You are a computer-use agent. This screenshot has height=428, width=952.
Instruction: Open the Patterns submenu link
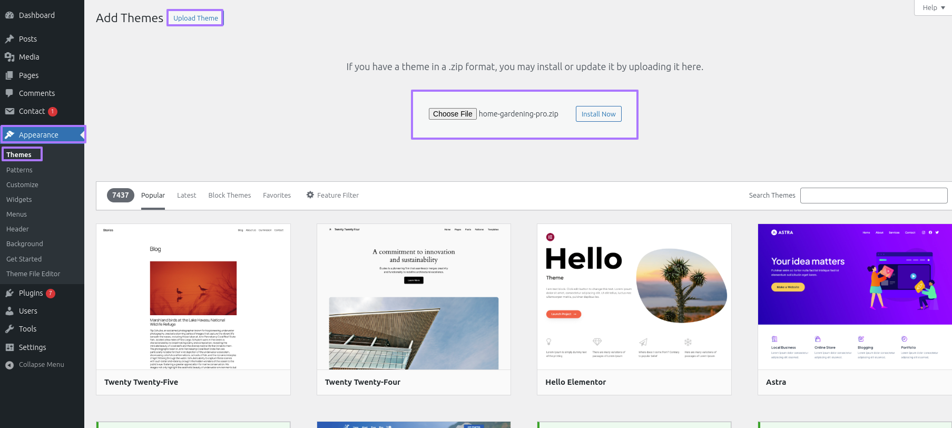pyautogui.click(x=19, y=170)
